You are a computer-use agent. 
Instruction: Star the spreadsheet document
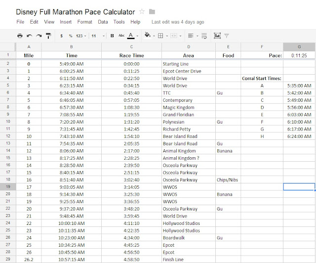[x=142, y=11]
